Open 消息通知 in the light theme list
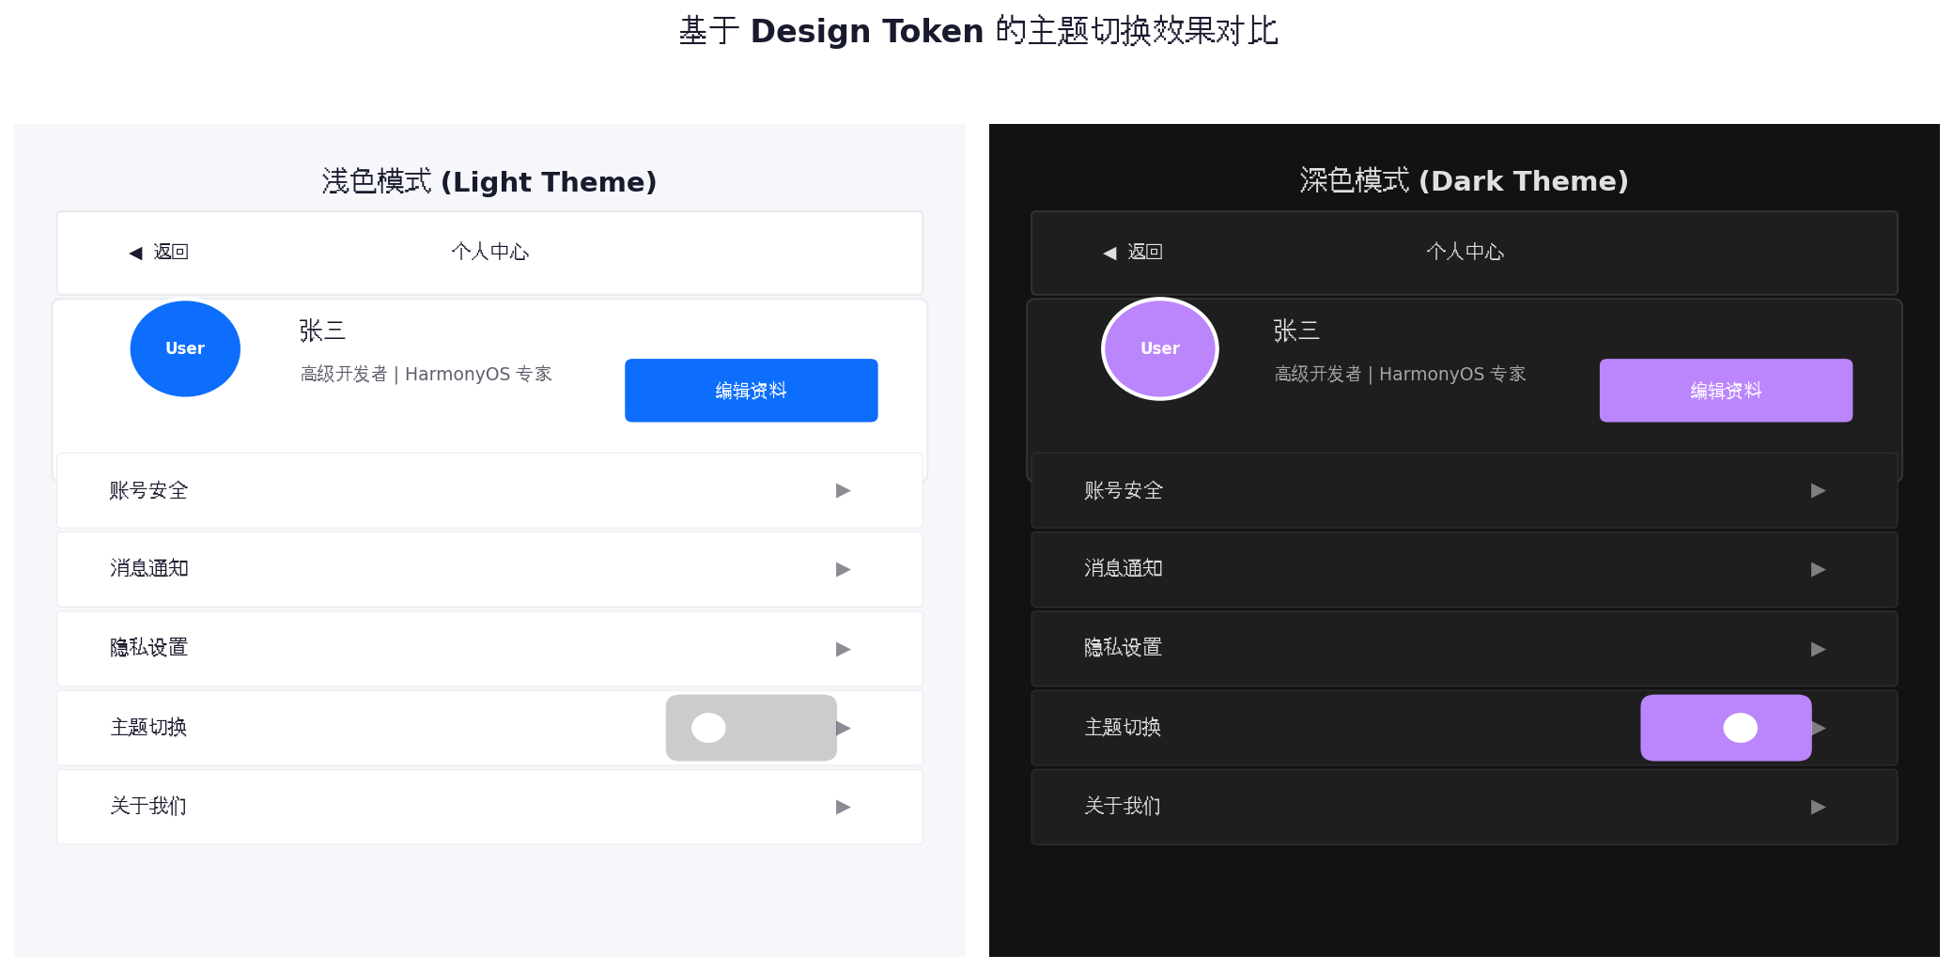The height and width of the screenshot is (971, 1954). point(489,569)
